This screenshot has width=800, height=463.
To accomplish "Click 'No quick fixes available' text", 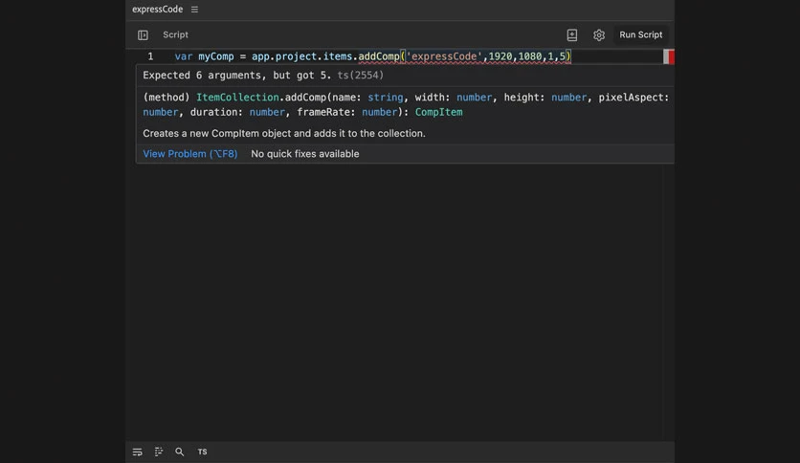I will coord(305,153).
